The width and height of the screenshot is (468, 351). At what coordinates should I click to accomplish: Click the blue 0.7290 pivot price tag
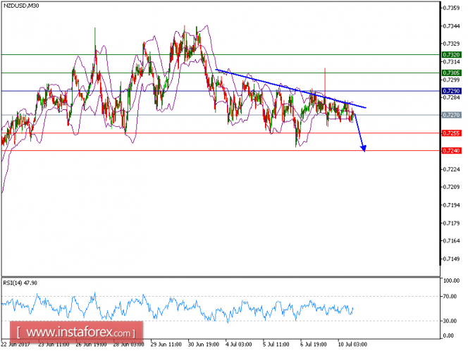click(x=450, y=91)
